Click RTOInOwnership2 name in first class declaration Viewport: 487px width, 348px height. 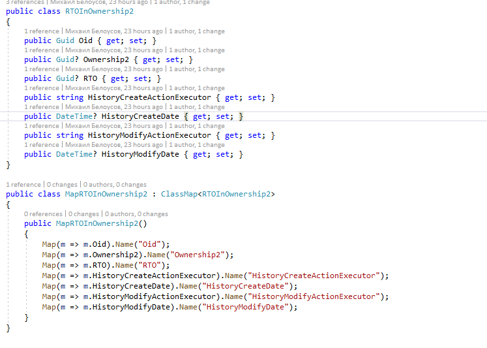point(99,12)
